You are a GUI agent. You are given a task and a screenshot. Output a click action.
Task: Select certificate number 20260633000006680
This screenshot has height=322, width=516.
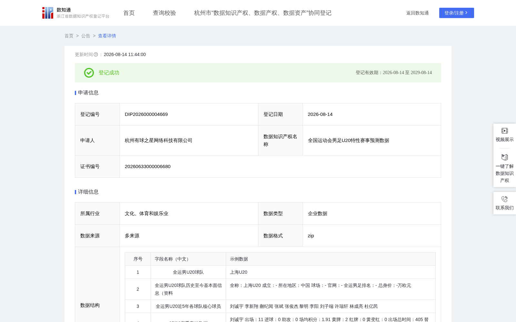point(148,166)
